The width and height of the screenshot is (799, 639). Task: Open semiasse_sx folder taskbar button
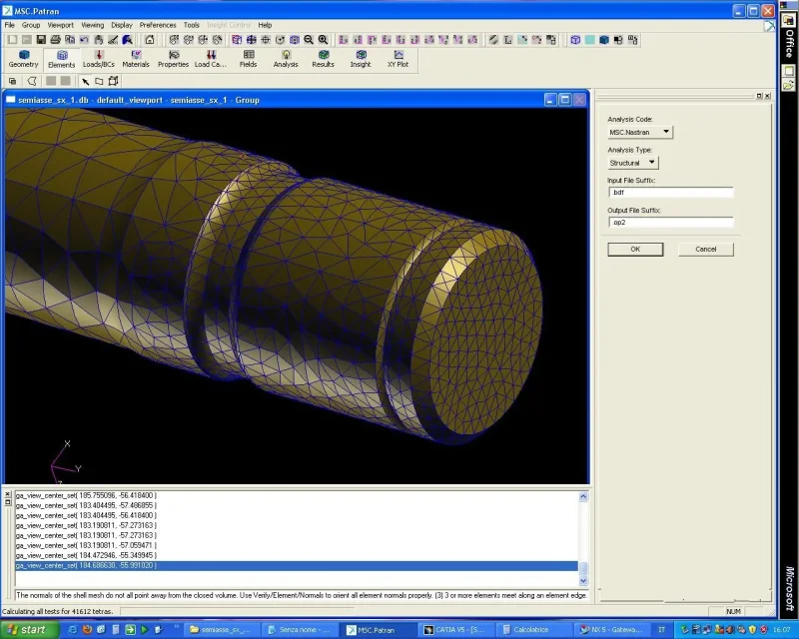coord(222,630)
